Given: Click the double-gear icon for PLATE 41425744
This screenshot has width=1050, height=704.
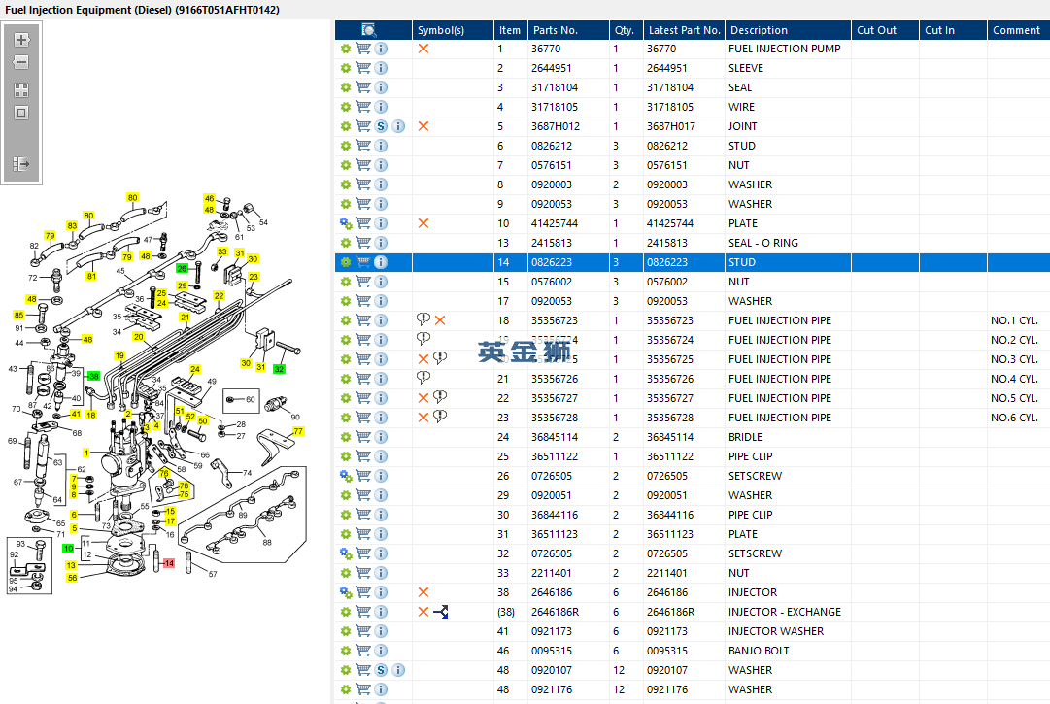Looking at the screenshot, I should tap(346, 222).
